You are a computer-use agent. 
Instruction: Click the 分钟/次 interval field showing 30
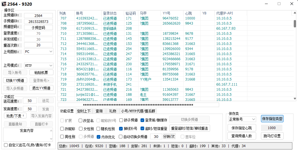click(x=156, y=136)
